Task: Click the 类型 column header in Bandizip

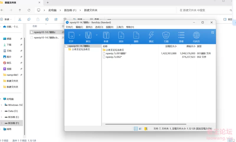Action: coord(199,46)
